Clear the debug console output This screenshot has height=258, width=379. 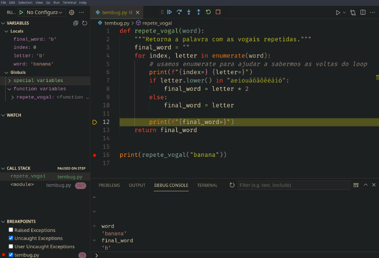coord(356,185)
